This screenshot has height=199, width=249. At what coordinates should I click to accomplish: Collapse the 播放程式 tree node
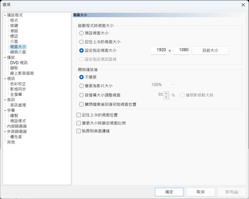[5, 15]
